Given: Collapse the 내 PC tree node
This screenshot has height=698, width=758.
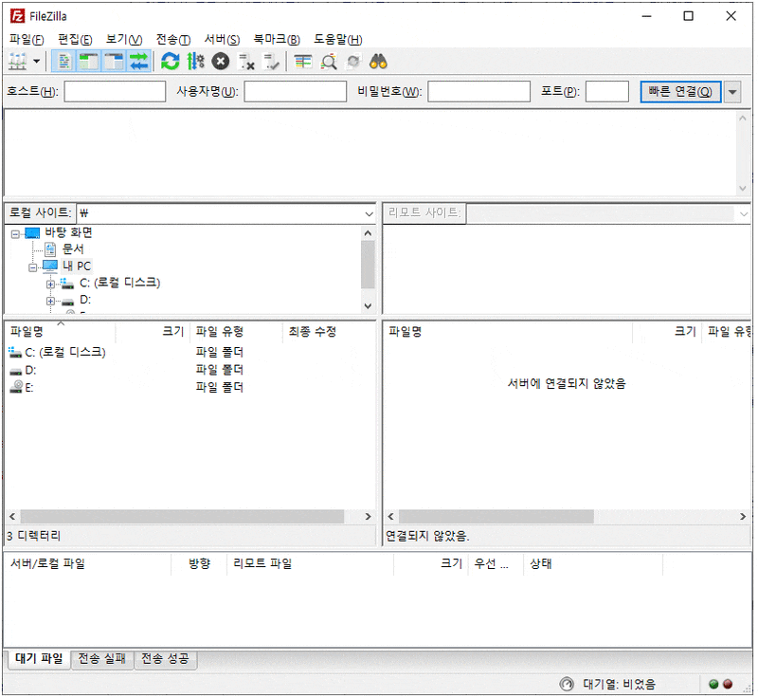Looking at the screenshot, I should [x=33, y=267].
